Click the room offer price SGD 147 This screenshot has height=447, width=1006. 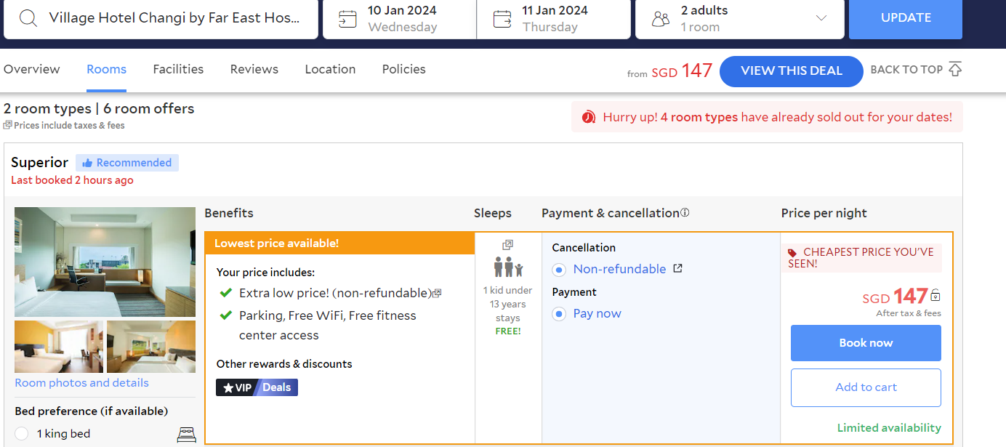tap(895, 297)
